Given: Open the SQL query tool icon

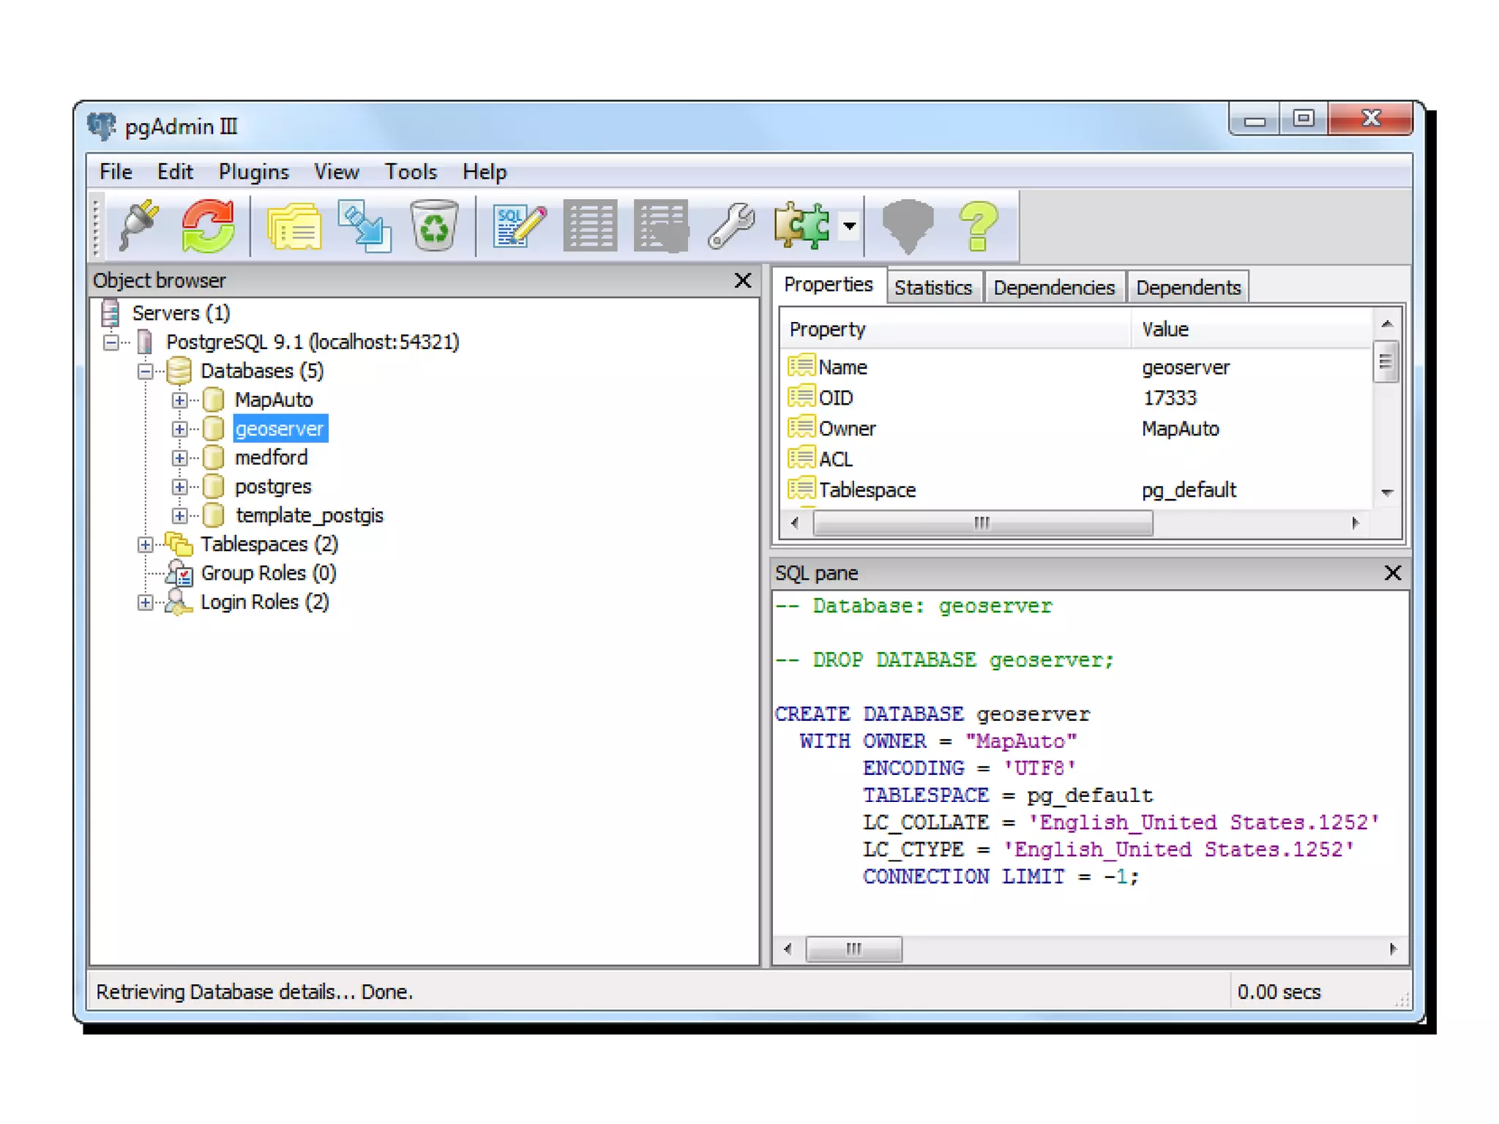Looking at the screenshot, I should tap(519, 225).
